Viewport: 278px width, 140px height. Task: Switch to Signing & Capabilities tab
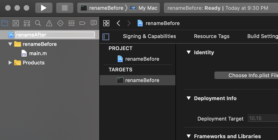pos(149,36)
